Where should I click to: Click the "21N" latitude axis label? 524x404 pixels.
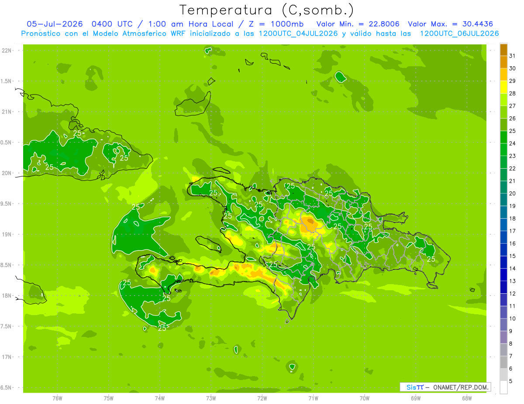pyautogui.click(x=7, y=112)
